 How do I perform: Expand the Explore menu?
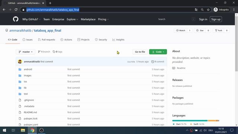coord(73,19)
